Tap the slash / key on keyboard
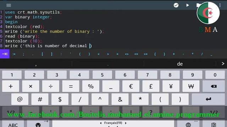 [x=80, y=99]
